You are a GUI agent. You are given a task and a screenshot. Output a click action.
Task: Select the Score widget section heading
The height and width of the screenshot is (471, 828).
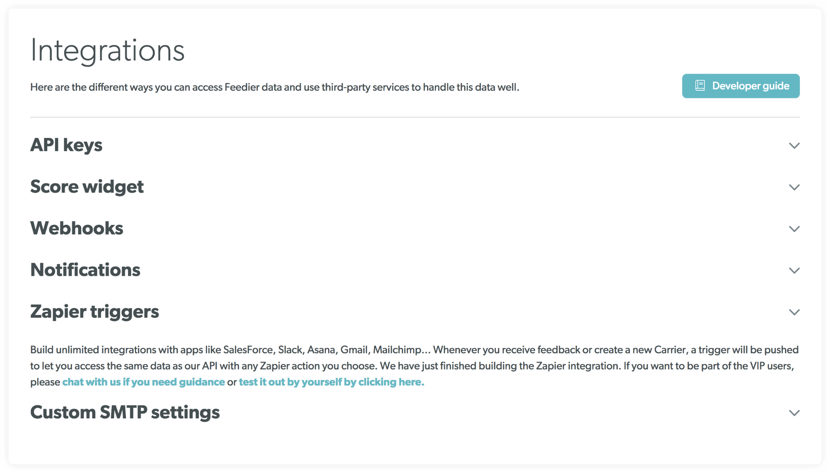coord(87,187)
